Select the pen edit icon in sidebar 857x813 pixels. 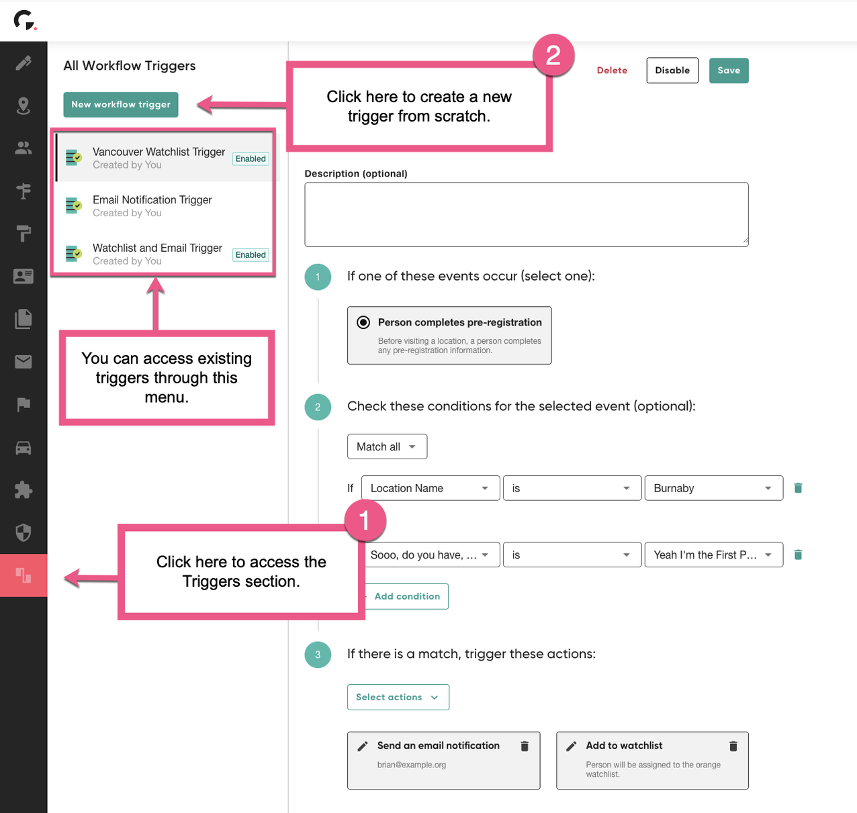click(24, 62)
